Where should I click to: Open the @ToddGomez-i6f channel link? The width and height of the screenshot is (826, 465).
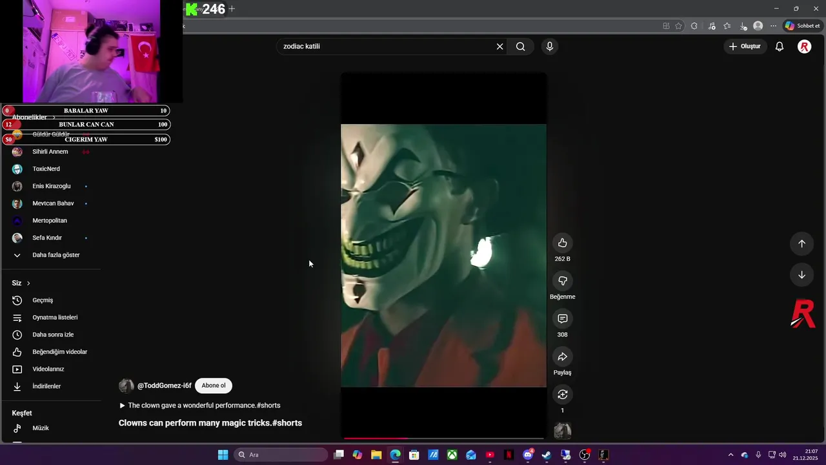pyautogui.click(x=165, y=386)
